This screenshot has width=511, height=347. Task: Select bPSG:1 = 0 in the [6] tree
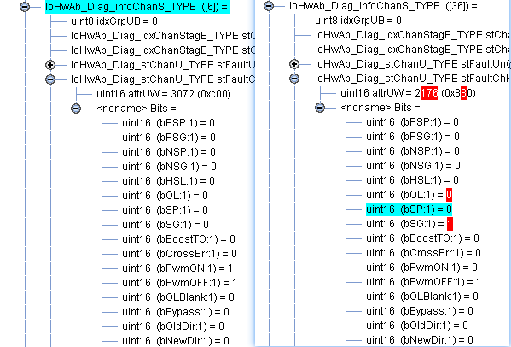pyautogui.click(x=169, y=138)
